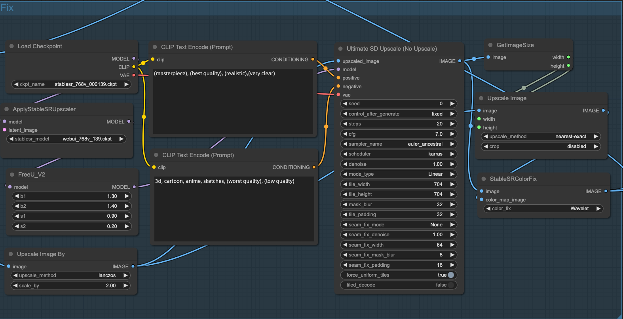Click the right arrow to increase steps
This screenshot has height=319, width=623.
pos(452,124)
